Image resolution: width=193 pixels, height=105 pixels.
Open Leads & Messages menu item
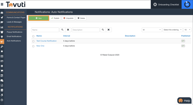[x=14, y=22]
